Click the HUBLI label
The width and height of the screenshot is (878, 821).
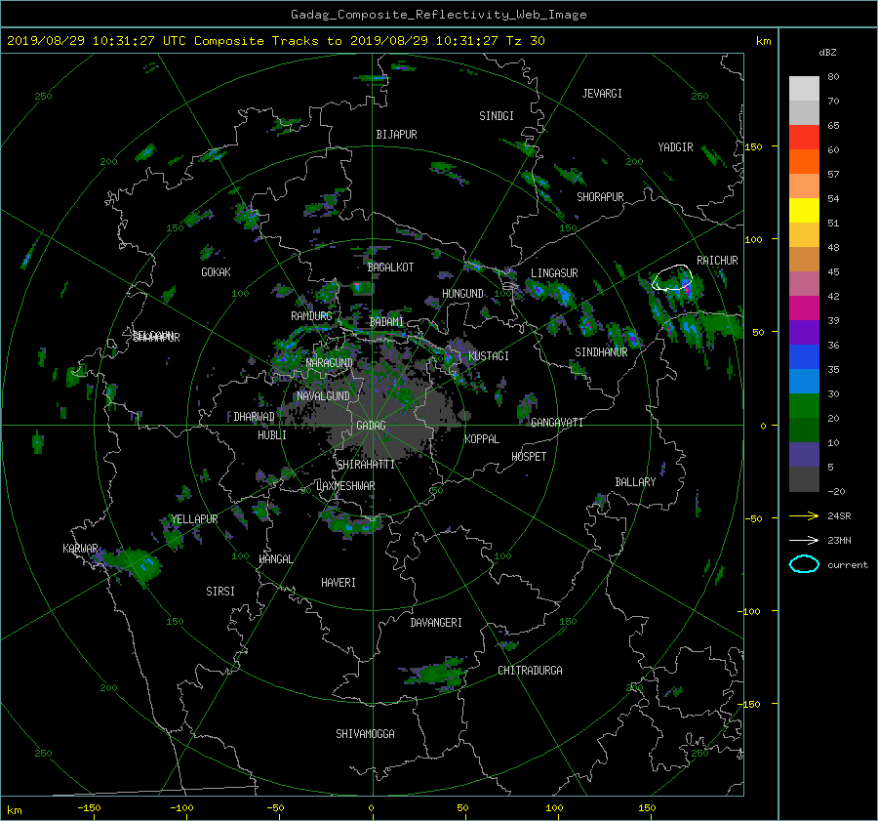(272, 435)
